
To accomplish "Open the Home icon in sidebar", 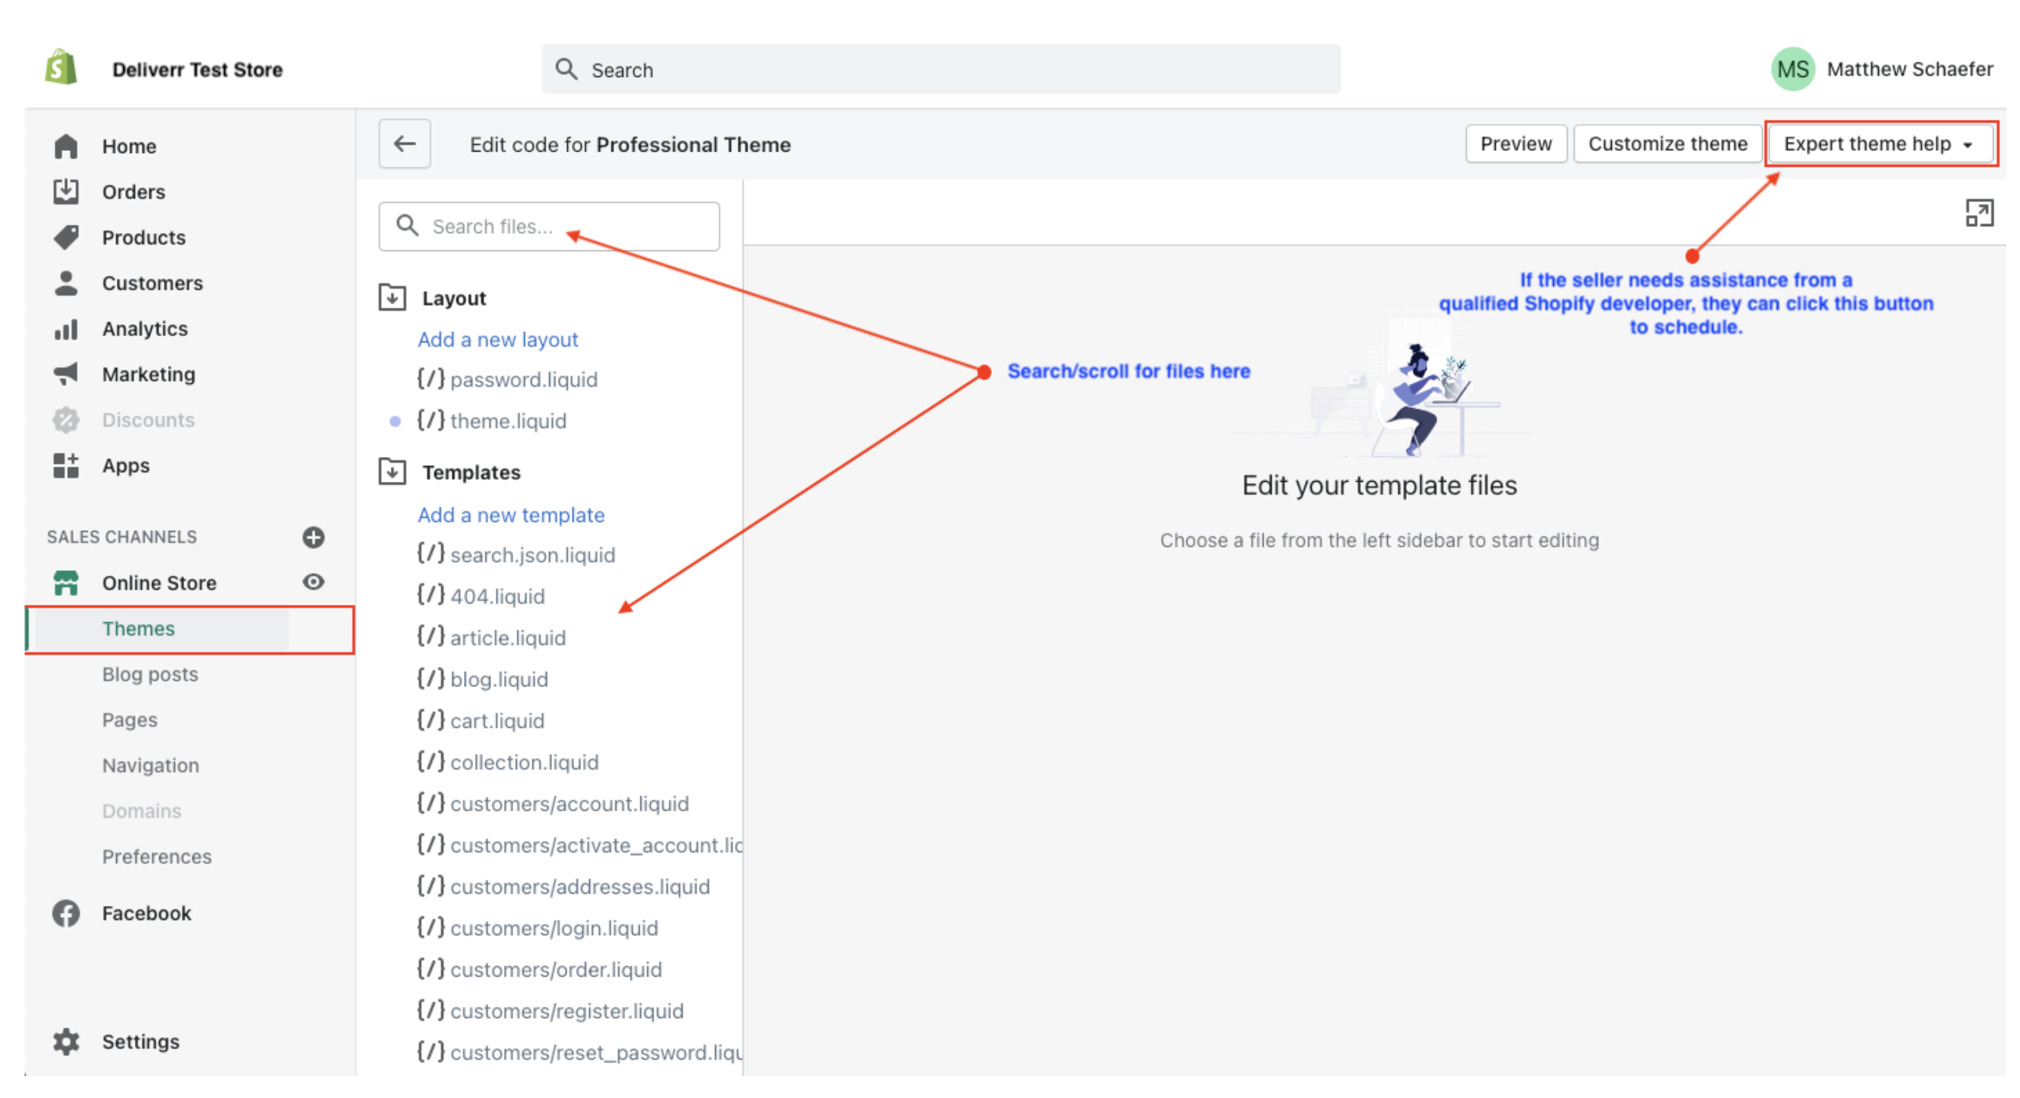I will (66, 146).
